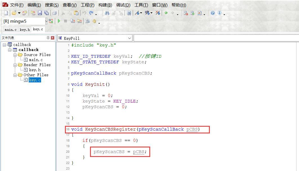Open the 构建(B) menu
This screenshot has width=299, height=171.
[105, 5]
